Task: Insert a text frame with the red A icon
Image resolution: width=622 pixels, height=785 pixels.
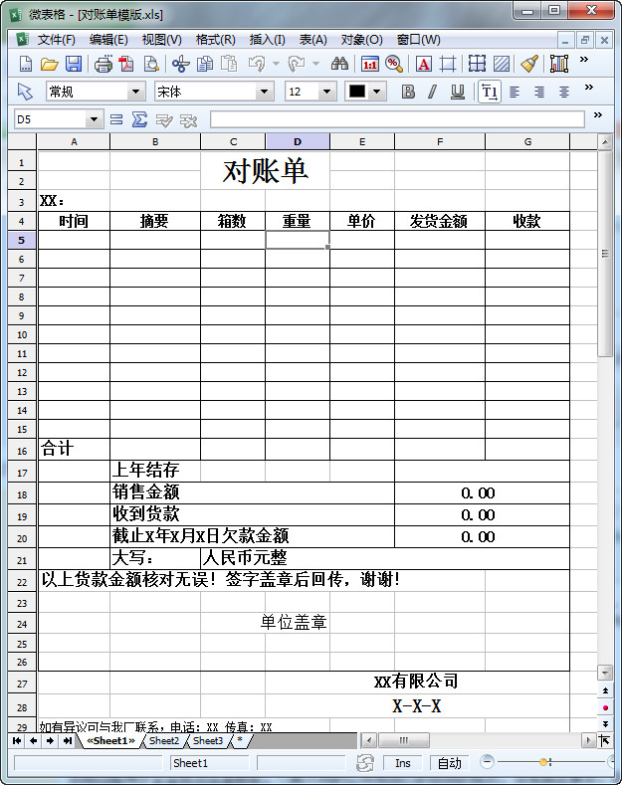Action: coord(424,64)
